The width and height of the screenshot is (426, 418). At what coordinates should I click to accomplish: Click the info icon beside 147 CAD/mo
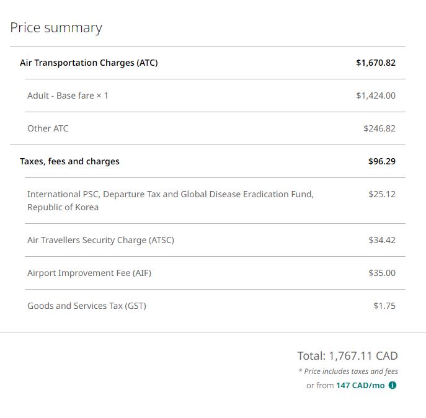(393, 385)
